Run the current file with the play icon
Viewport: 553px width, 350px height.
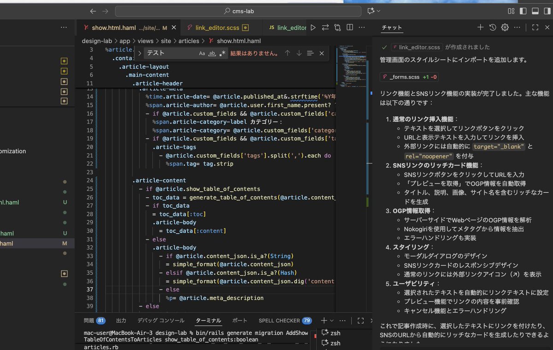click(313, 28)
